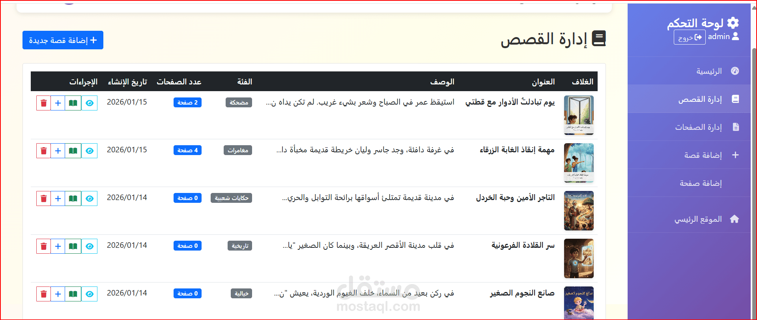Open book icon for يوم تبادلتُ الأدوار مع قطتي

(x=73, y=103)
